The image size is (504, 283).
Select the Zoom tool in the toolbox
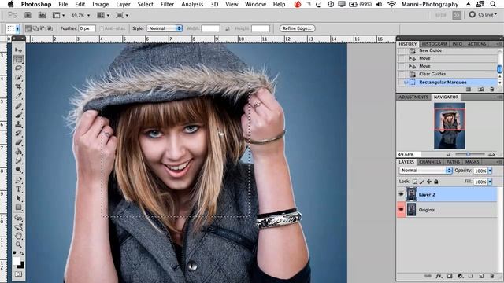[x=19, y=244]
